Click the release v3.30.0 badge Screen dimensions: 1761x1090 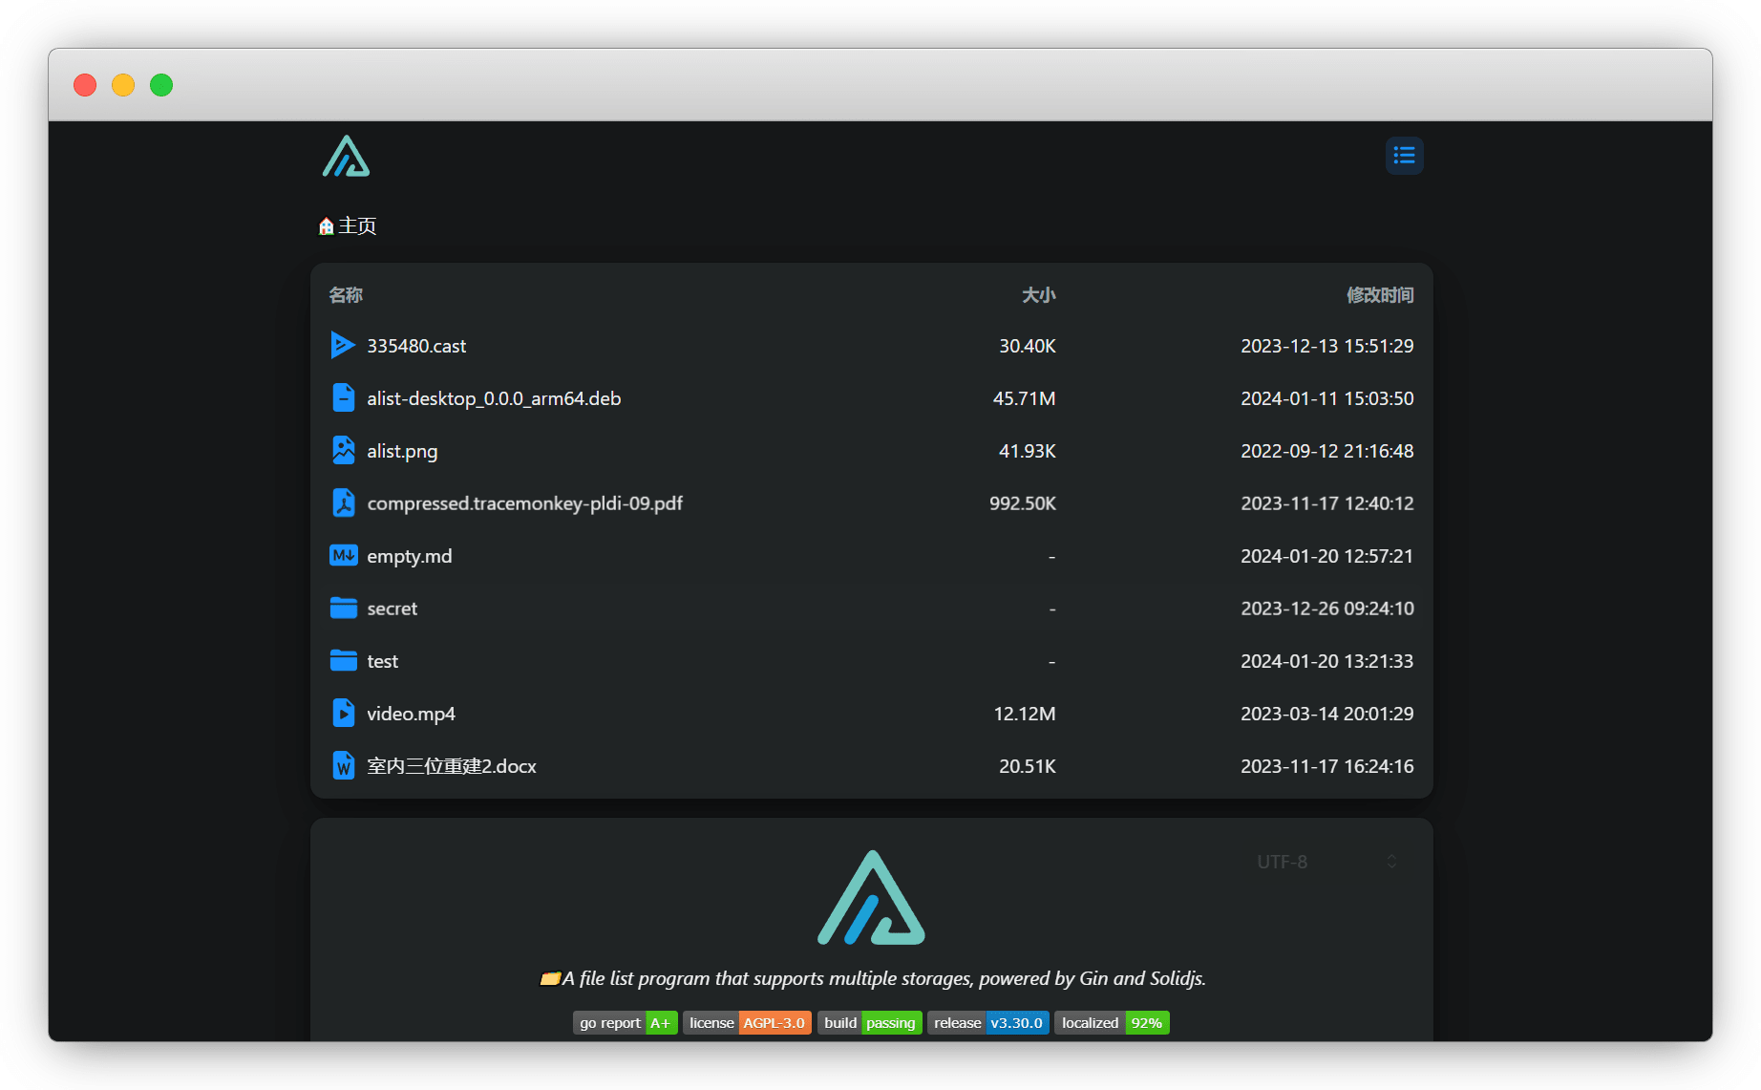988,1022
